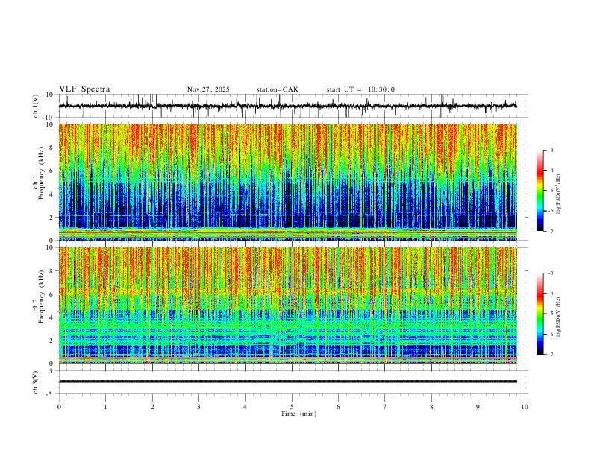
Task: Click the time axis tick label "7"
Action: click(385, 407)
